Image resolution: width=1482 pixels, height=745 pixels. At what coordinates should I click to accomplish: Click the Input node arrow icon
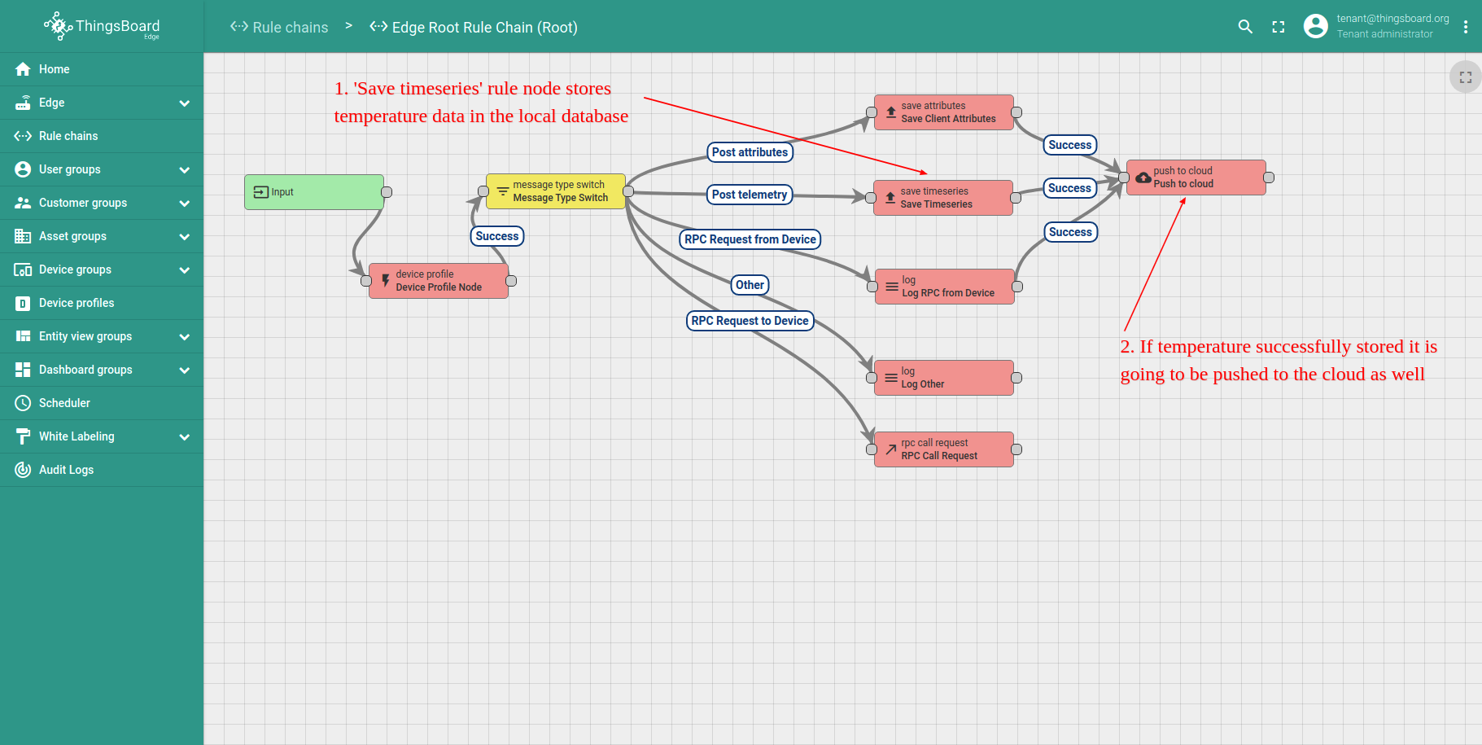(x=261, y=192)
